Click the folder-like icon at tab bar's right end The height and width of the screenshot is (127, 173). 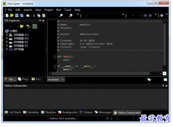[165, 79]
